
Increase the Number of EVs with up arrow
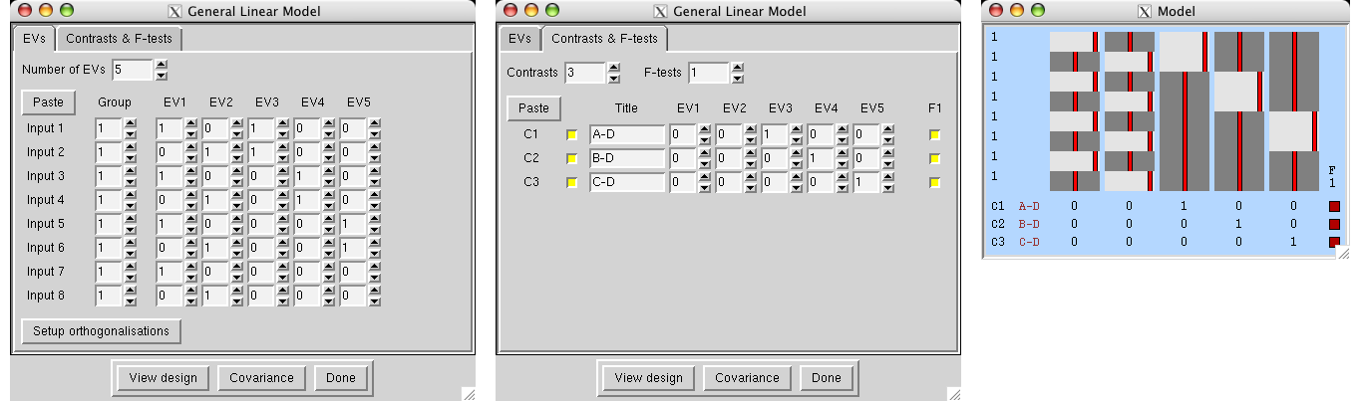pyautogui.click(x=162, y=65)
